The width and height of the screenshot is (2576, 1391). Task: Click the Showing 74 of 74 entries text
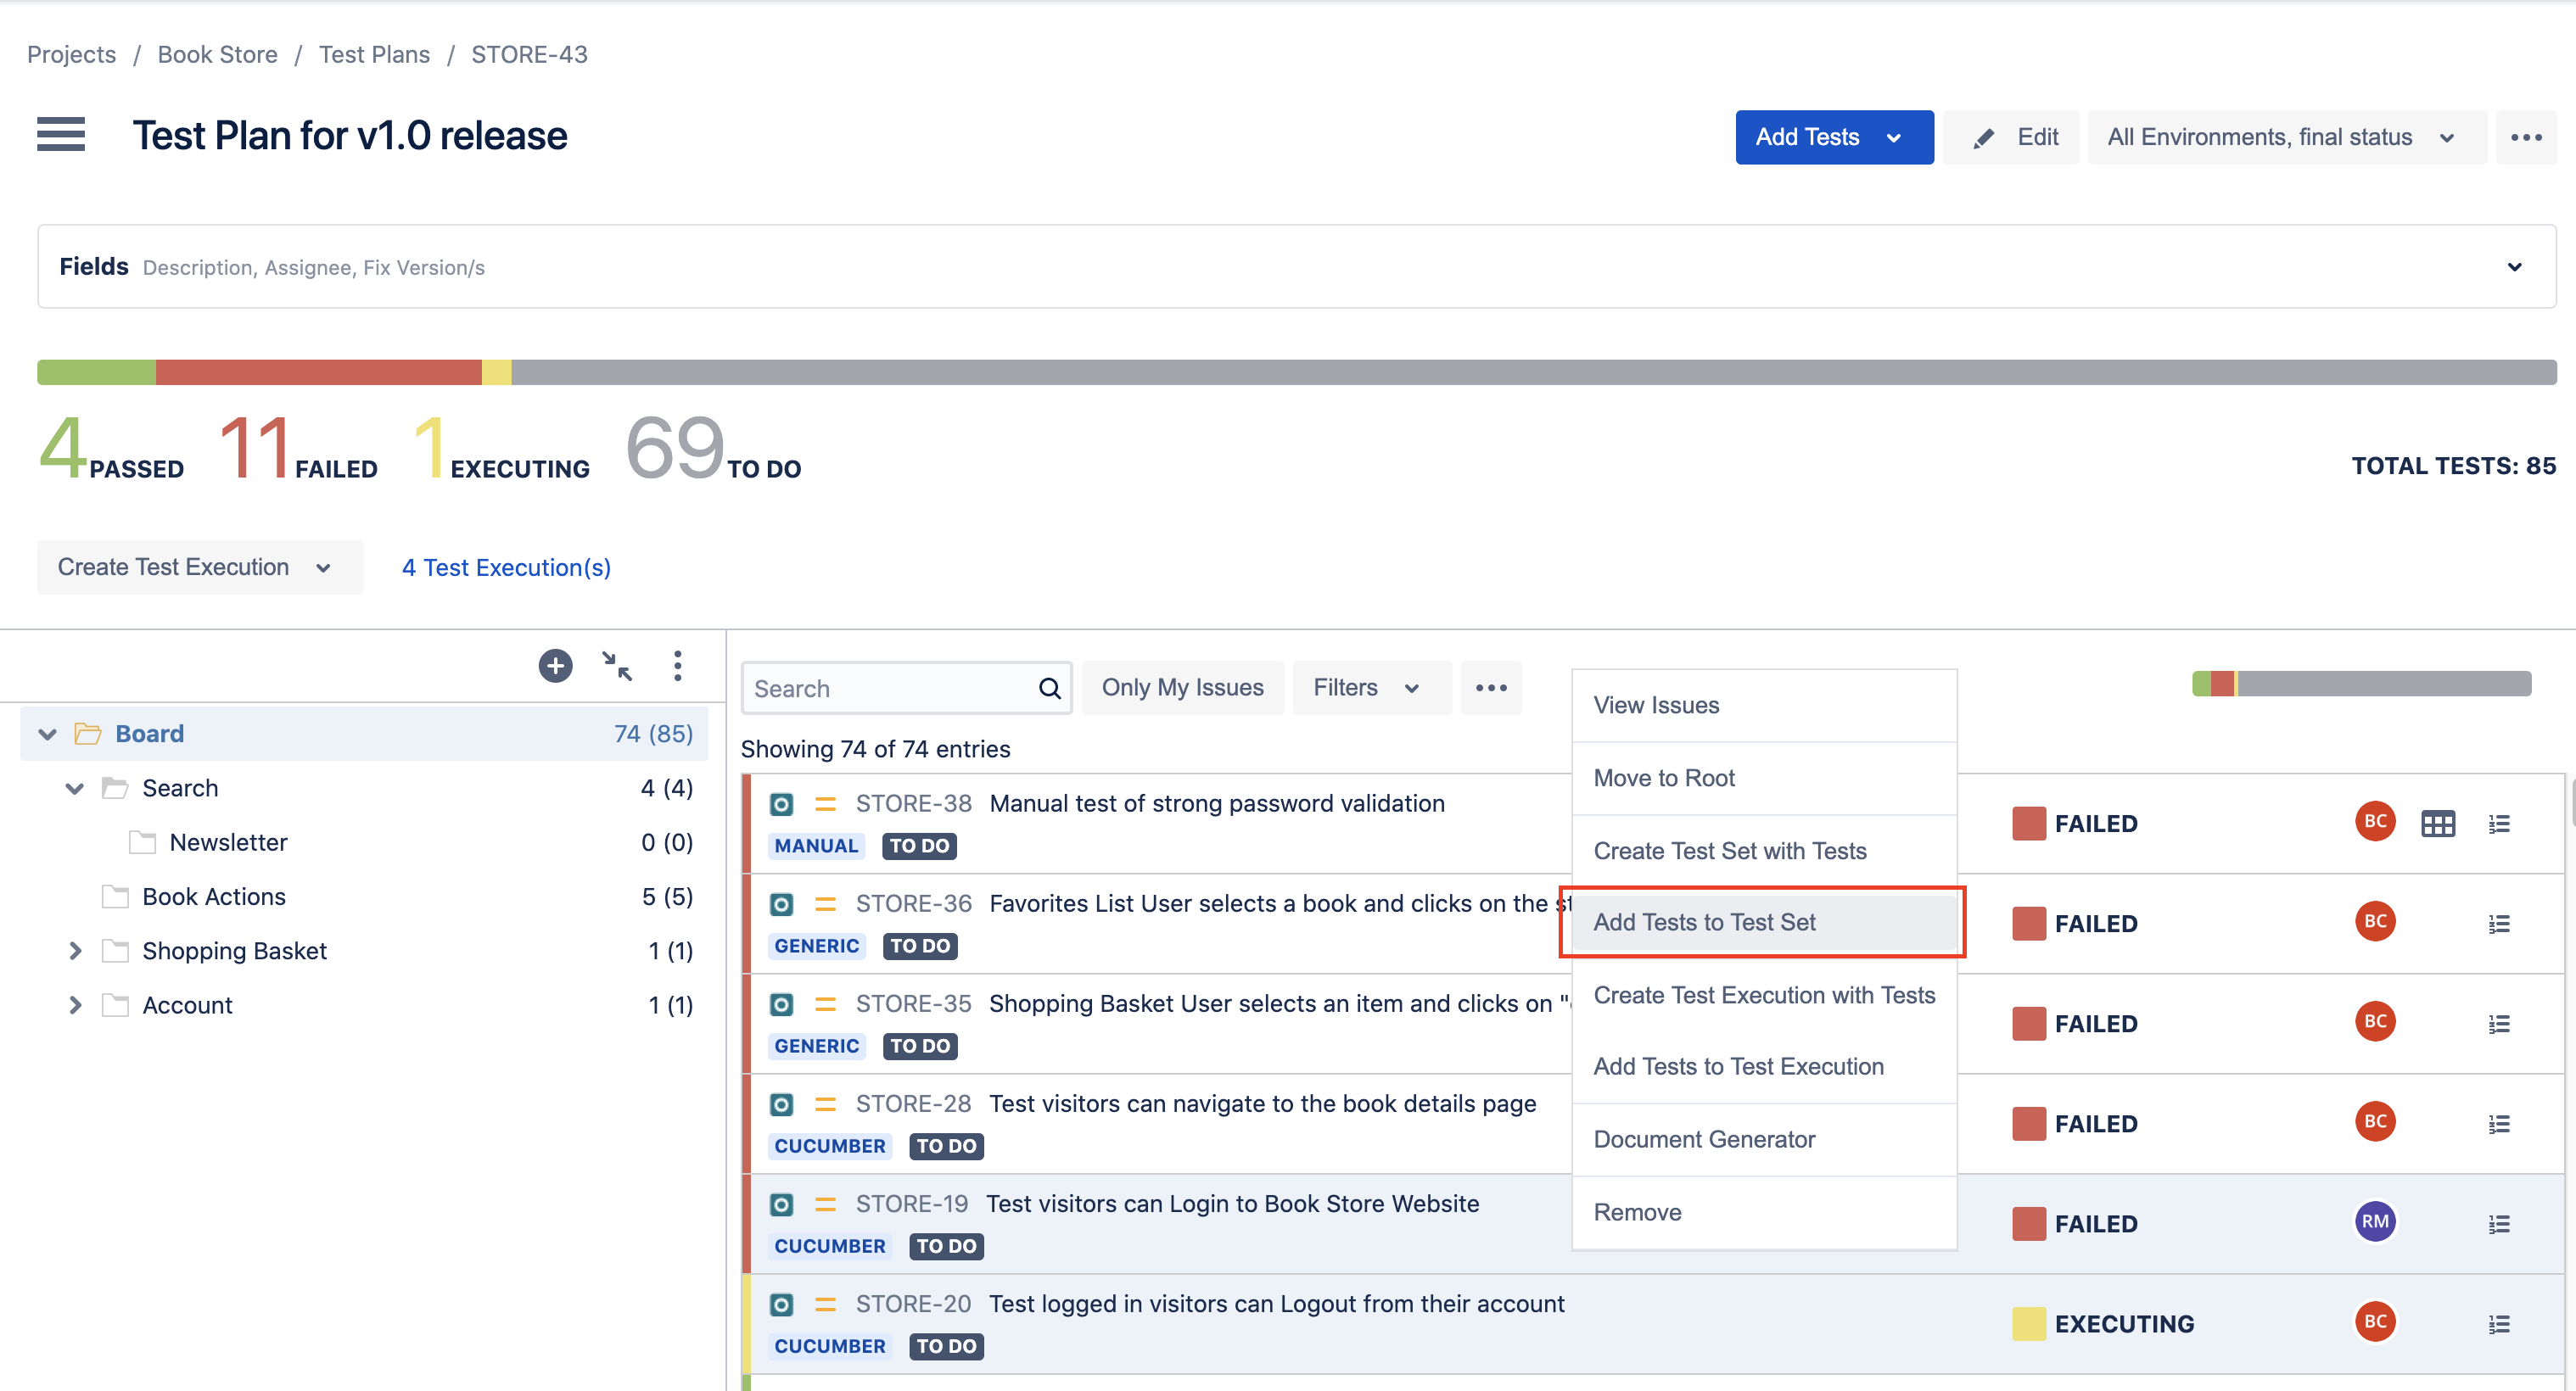875,750
